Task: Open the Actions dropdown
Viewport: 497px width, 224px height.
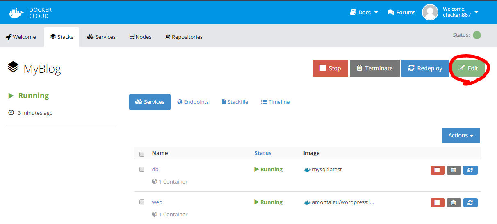Action: pyautogui.click(x=461, y=135)
